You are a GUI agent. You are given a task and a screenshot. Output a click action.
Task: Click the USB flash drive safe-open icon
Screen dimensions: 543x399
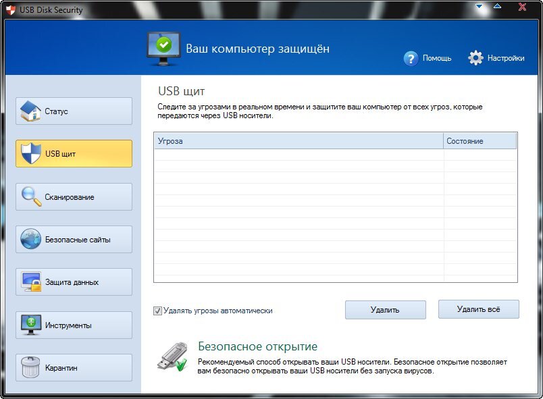point(172,356)
